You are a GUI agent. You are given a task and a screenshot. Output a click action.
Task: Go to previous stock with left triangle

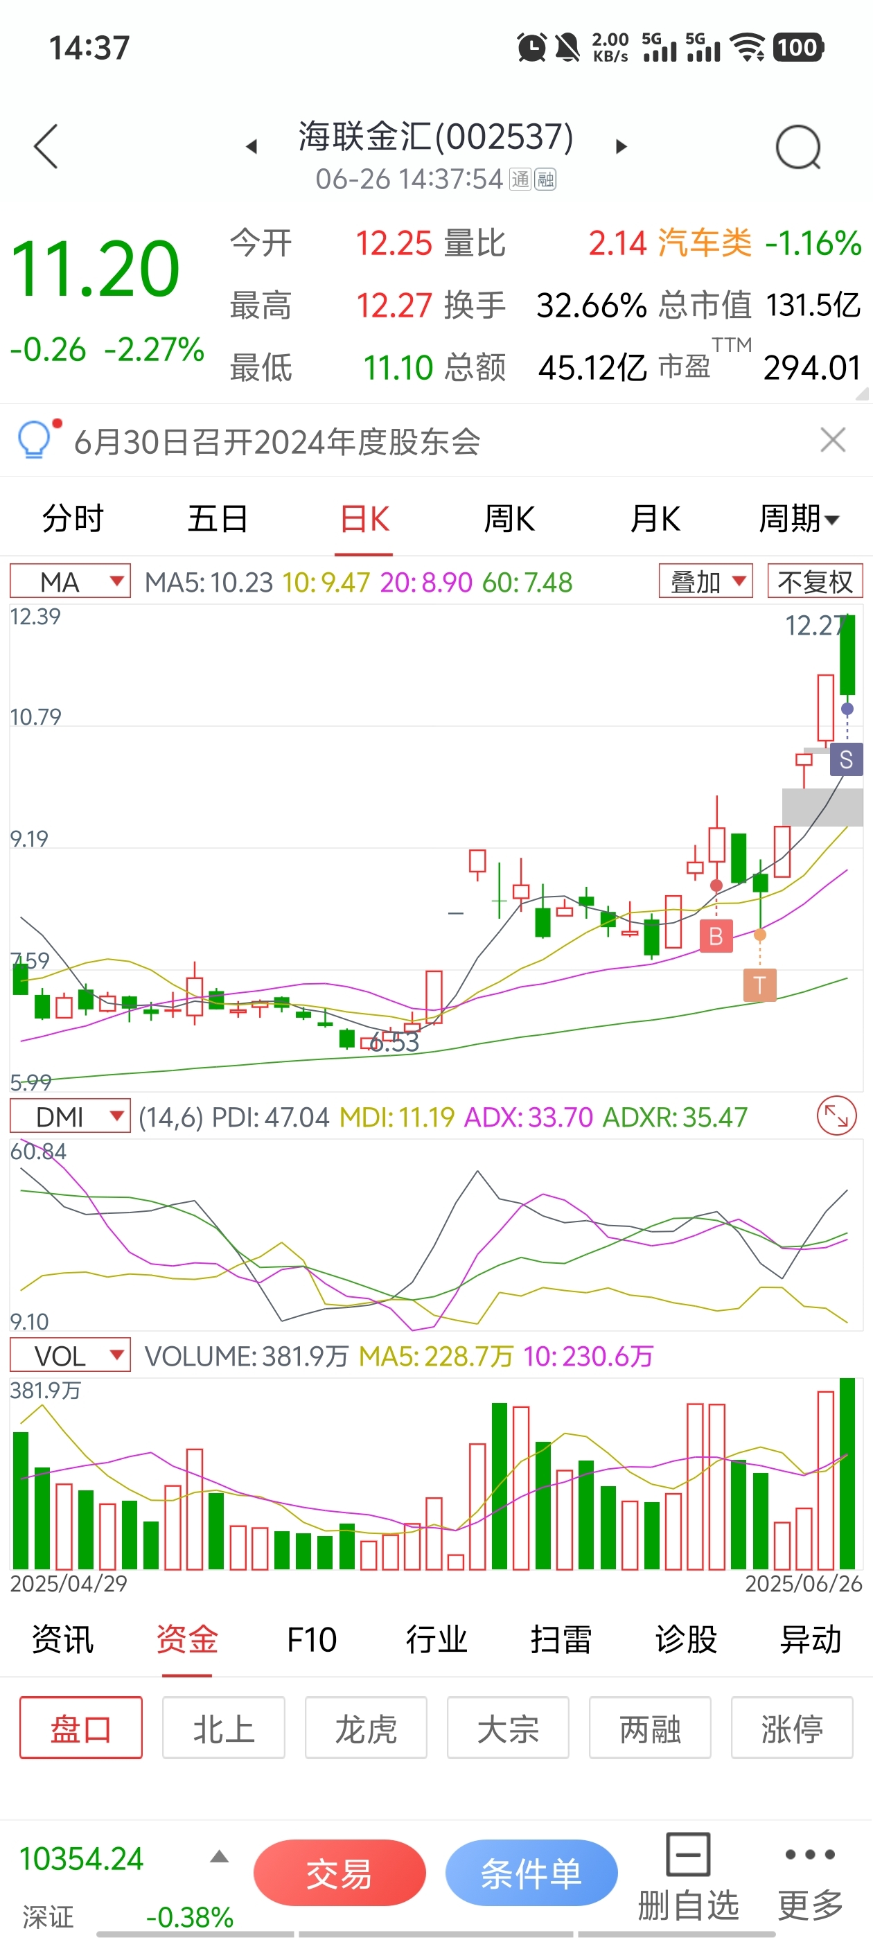(252, 146)
